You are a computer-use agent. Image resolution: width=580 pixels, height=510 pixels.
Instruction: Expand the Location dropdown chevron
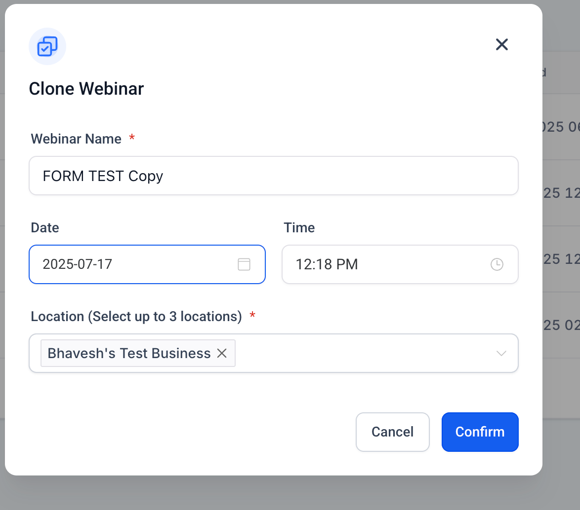click(x=501, y=353)
